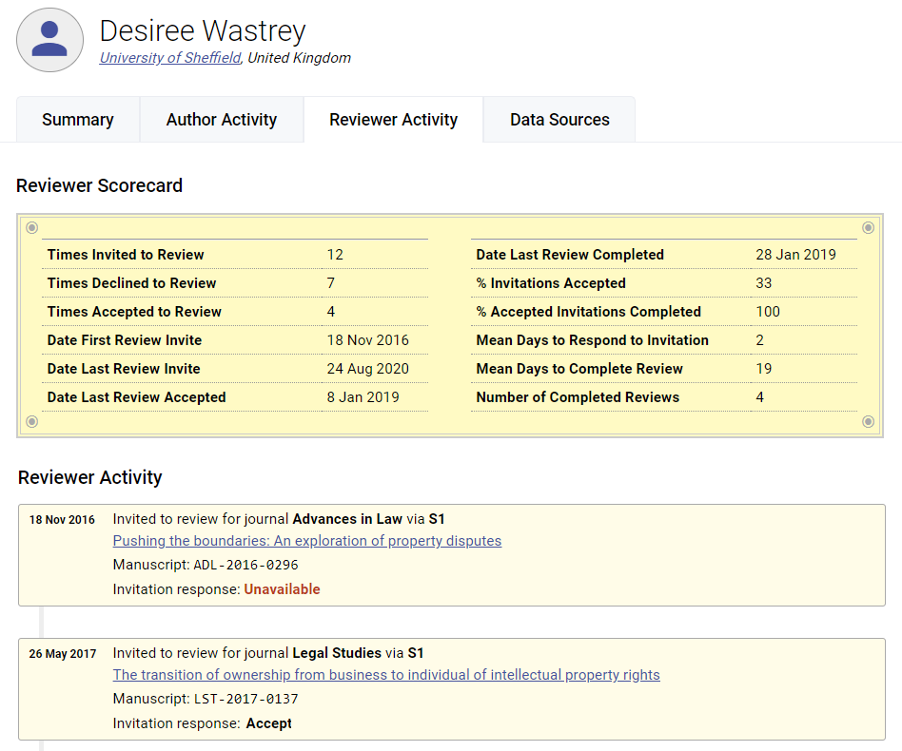Viewport: 902px width, 751px height.
Task: Open the Summary tab
Action: (x=78, y=120)
